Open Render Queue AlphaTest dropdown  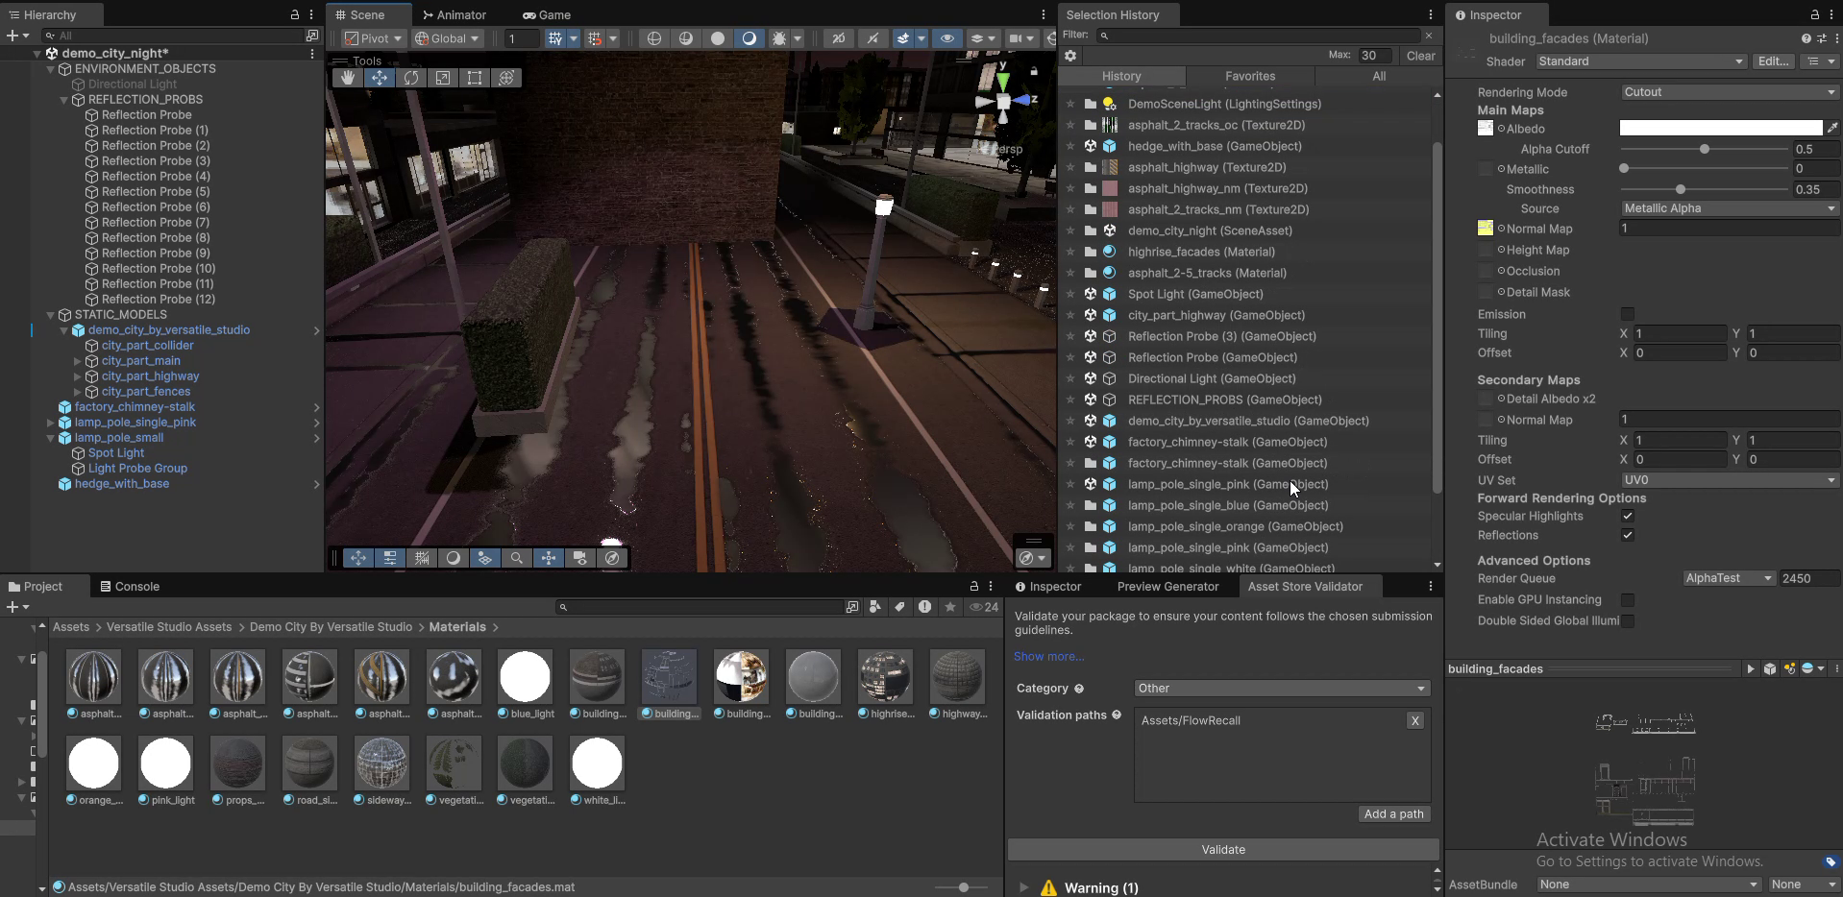(1729, 578)
